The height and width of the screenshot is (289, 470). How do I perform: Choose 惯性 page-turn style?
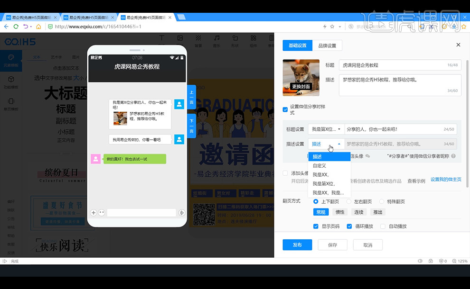coord(340,212)
